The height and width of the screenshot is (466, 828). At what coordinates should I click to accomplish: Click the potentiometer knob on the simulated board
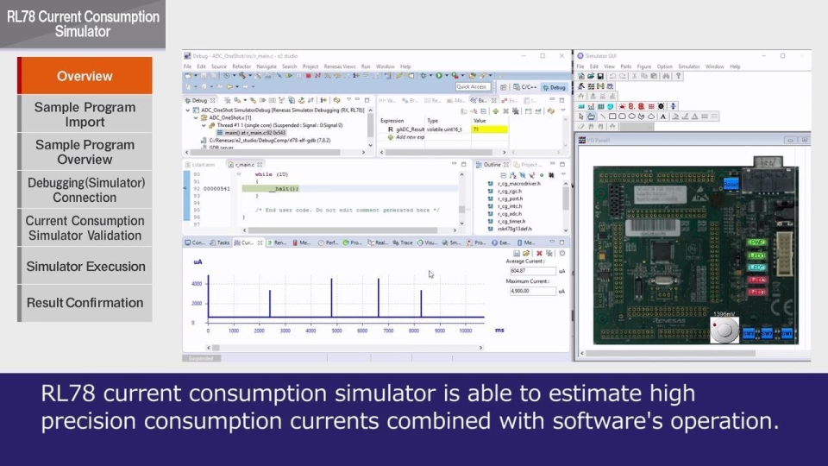724,330
